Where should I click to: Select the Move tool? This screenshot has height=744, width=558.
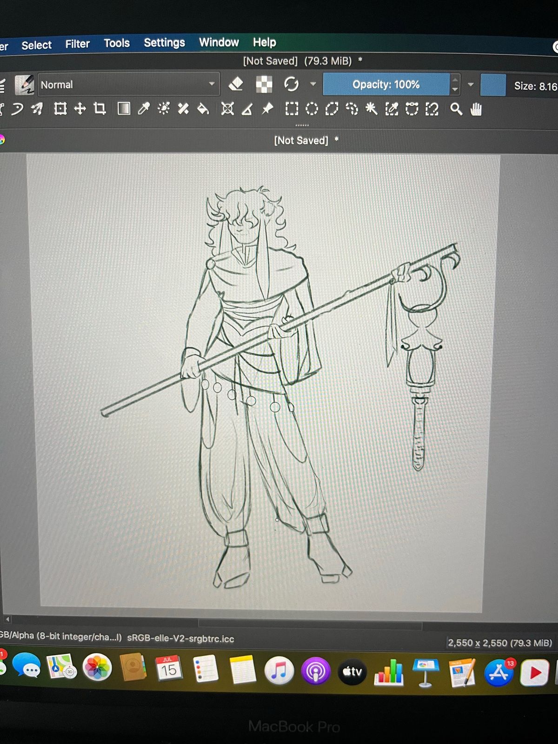tap(80, 109)
